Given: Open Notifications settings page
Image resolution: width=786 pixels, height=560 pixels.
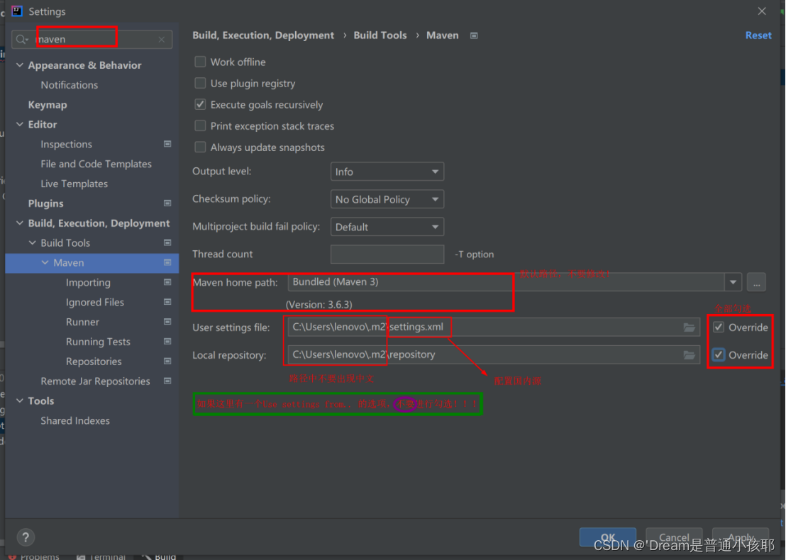Looking at the screenshot, I should tap(70, 84).
